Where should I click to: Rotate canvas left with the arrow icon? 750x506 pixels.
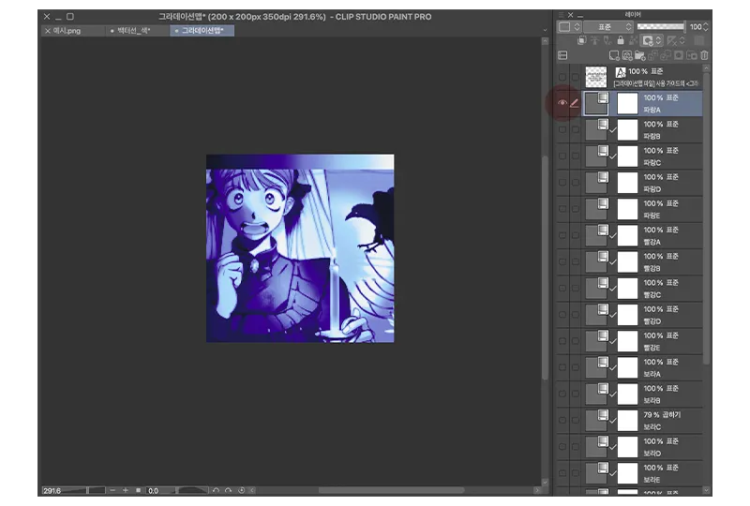point(216,490)
